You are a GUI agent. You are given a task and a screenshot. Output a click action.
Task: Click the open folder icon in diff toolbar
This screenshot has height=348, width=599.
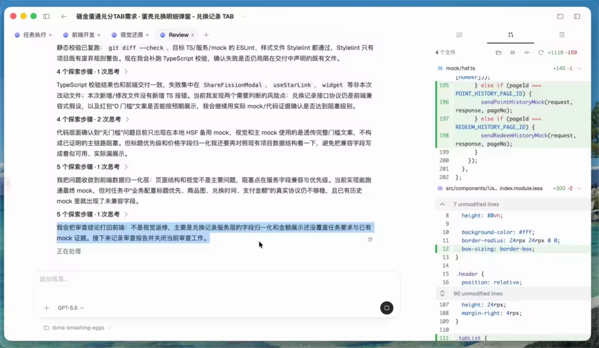click(x=499, y=53)
